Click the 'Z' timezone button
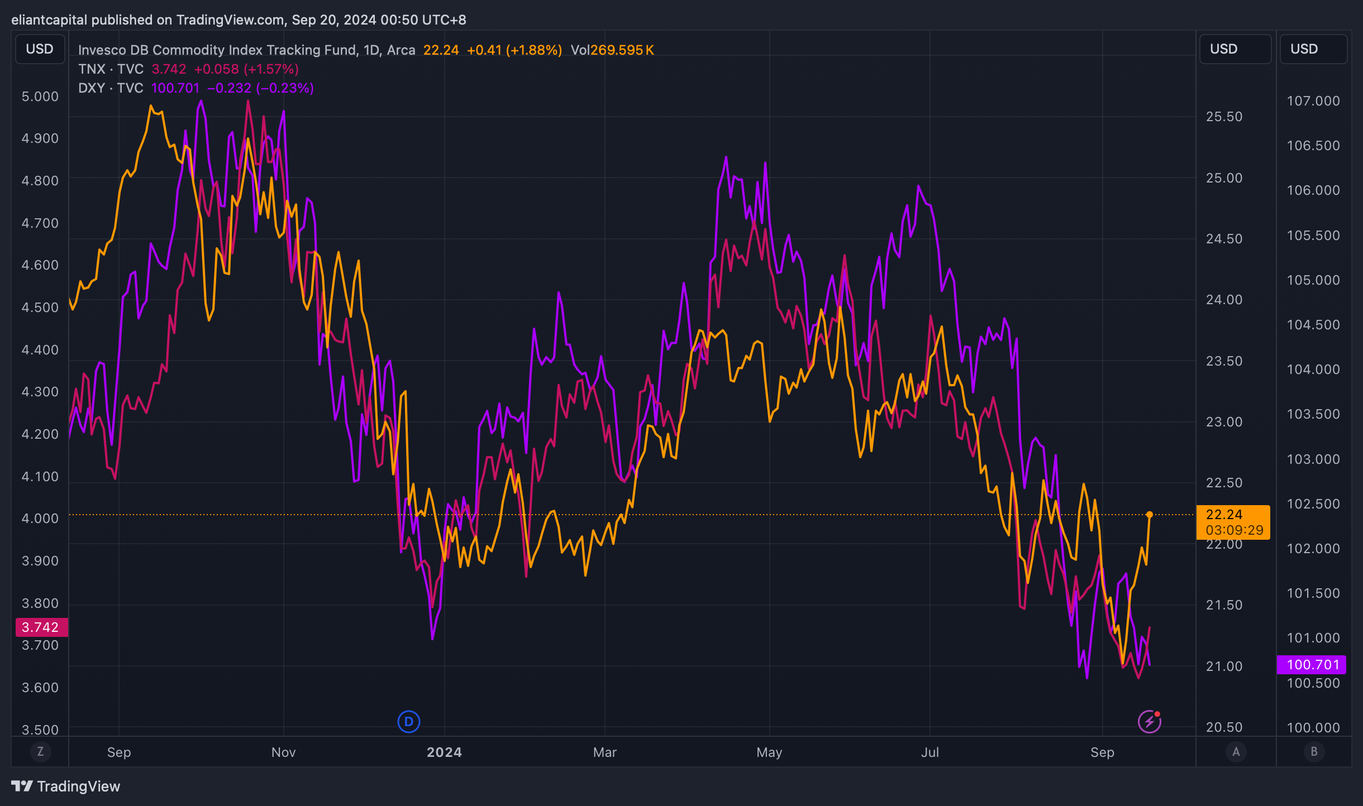The width and height of the screenshot is (1363, 806). tap(40, 752)
